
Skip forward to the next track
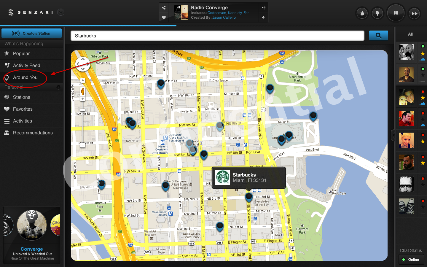(414, 13)
